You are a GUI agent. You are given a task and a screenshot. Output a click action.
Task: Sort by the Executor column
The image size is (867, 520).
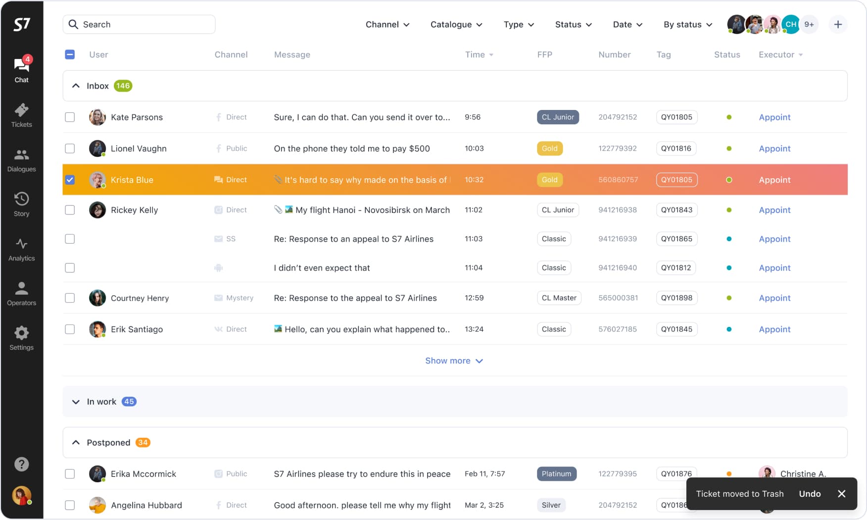tap(780, 54)
